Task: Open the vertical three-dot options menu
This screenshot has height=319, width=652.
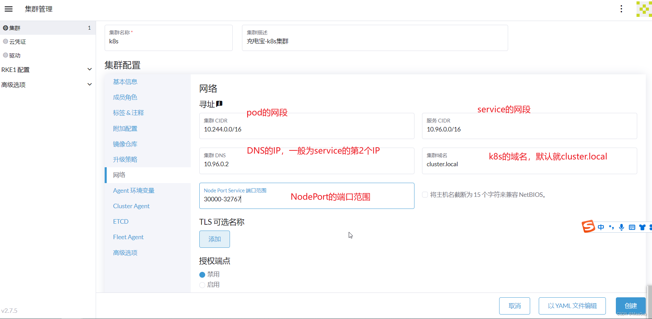Action: click(621, 9)
